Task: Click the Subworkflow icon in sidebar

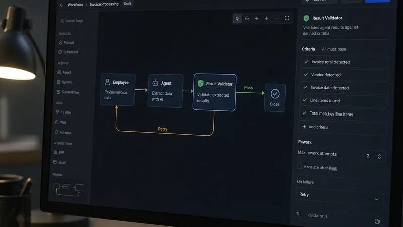Action: coord(58,92)
